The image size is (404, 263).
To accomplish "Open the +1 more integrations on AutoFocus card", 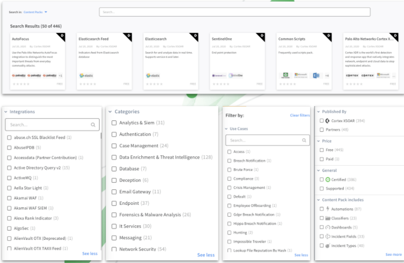I will tap(60, 76).
